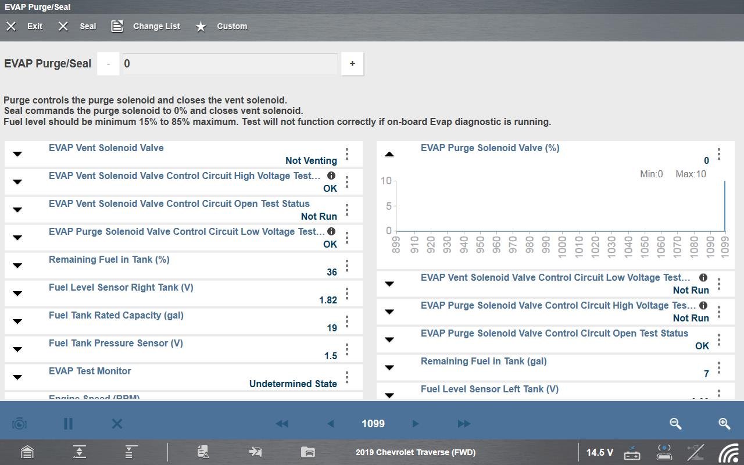Expand Vent Solenoid Open Test Status row
The width and height of the screenshot is (744, 465).
tap(17, 210)
